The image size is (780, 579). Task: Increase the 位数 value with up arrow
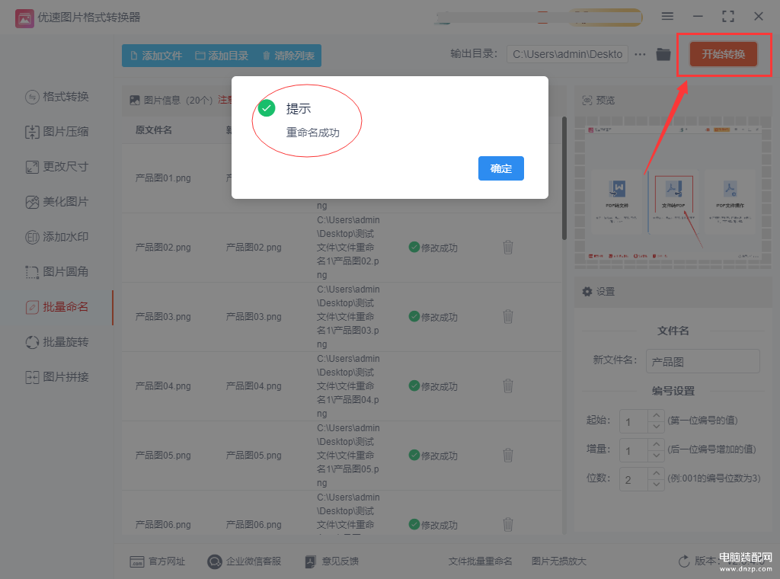656,473
